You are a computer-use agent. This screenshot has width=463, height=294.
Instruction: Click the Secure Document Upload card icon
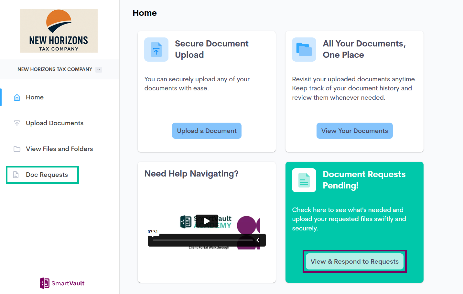[156, 50]
